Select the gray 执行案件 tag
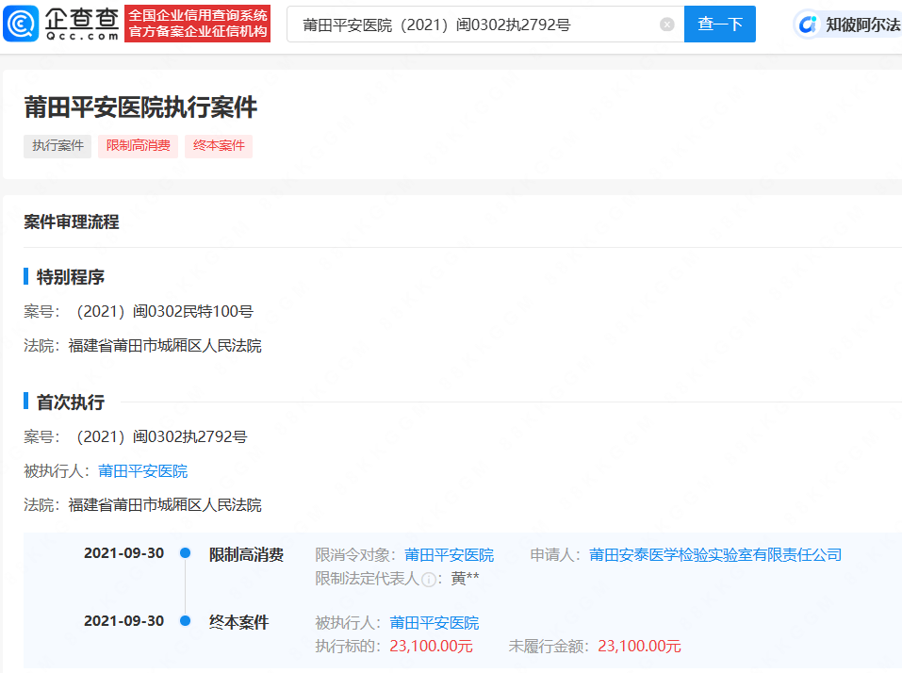 (57, 146)
